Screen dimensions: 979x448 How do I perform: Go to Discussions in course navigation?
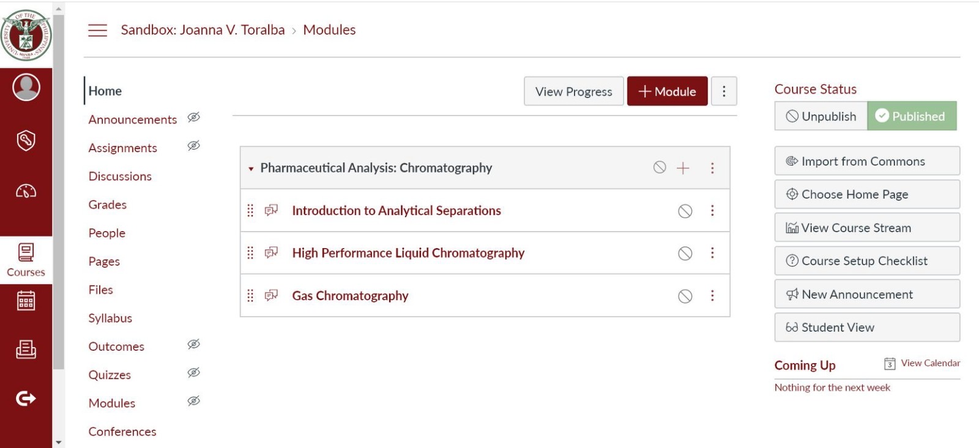tap(120, 177)
